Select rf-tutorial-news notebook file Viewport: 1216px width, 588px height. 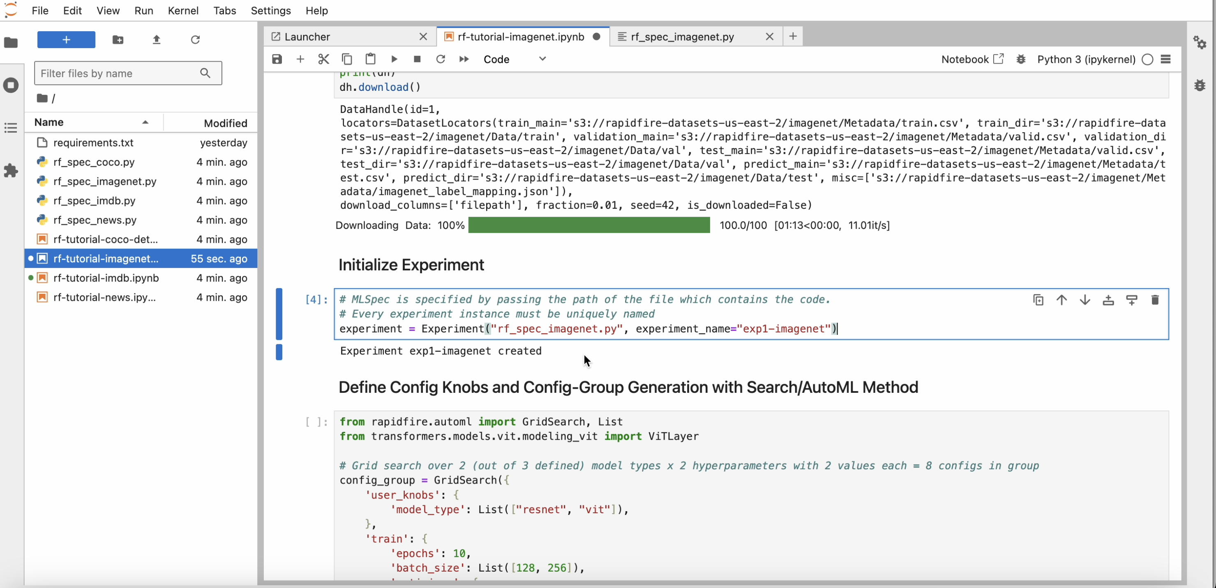pos(141,297)
